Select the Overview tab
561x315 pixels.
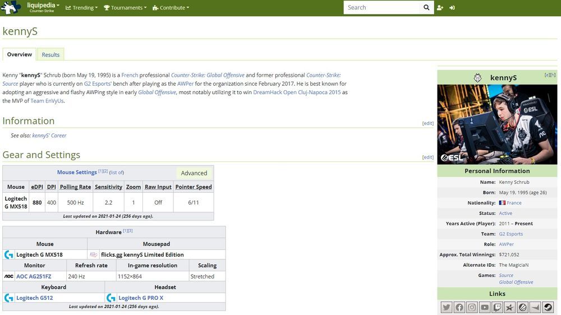click(x=20, y=54)
